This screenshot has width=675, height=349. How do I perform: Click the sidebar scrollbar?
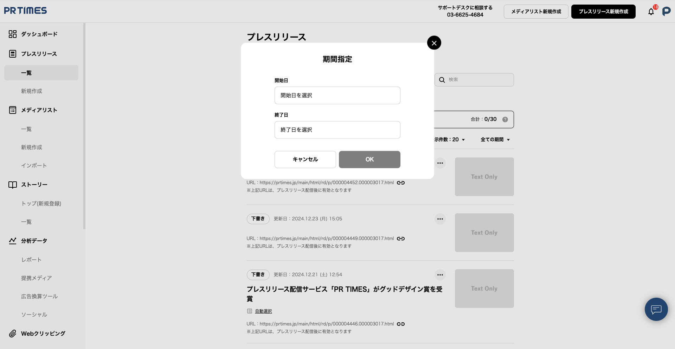click(x=84, y=126)
